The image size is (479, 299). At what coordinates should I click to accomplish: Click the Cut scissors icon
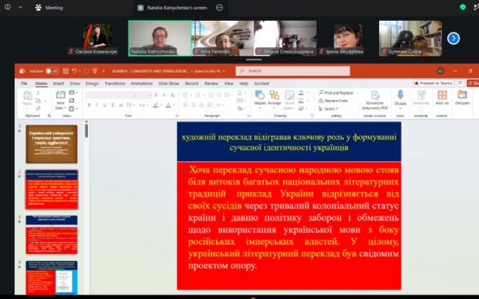tap(38, 93)
